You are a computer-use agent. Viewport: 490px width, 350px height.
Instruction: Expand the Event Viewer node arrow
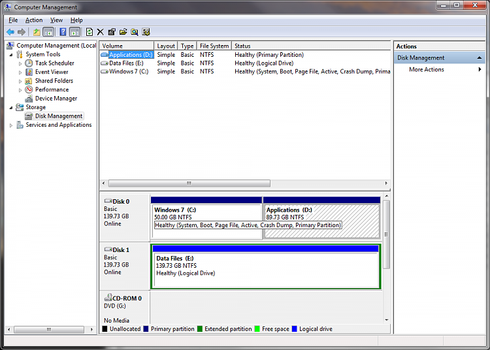20,72
